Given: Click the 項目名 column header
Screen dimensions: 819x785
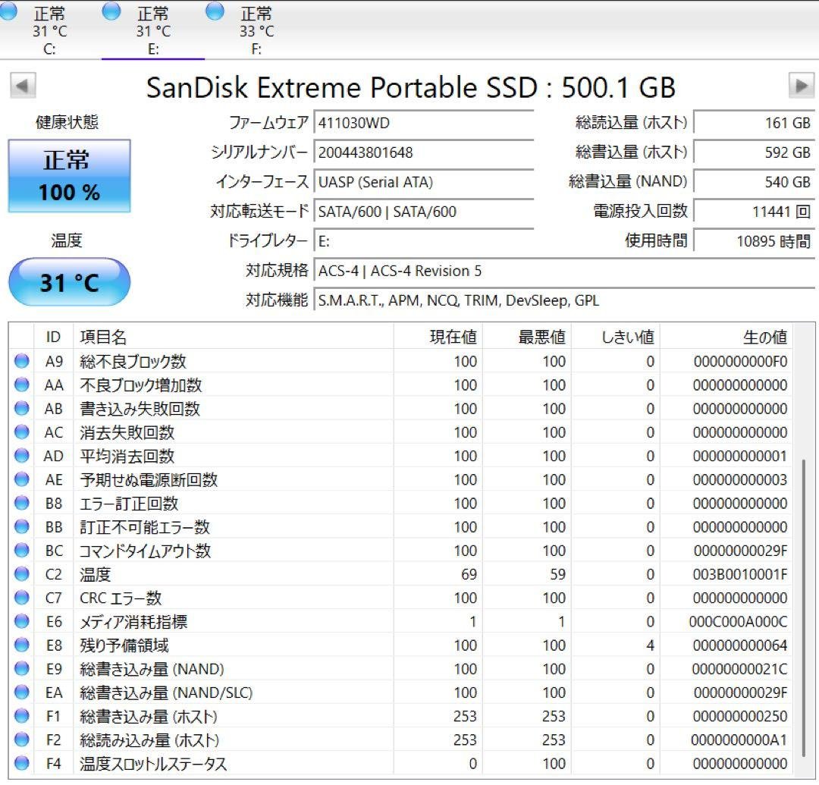Looking at the screenshot, I should pyautogui.click(x=233, y=337).
